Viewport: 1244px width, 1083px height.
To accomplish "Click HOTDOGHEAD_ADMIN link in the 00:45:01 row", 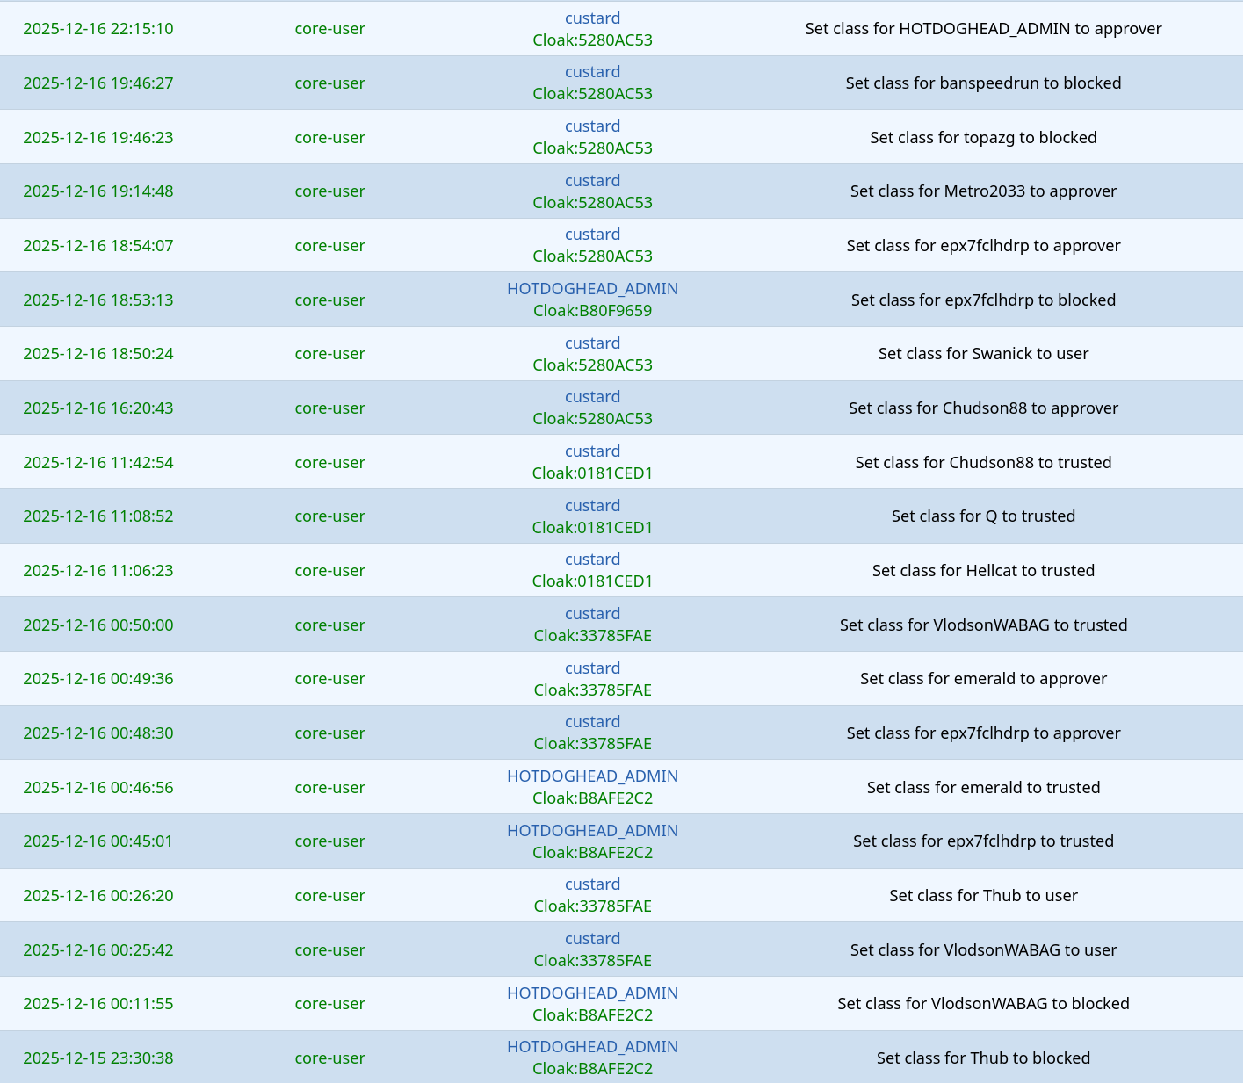I will coord(592,831).
